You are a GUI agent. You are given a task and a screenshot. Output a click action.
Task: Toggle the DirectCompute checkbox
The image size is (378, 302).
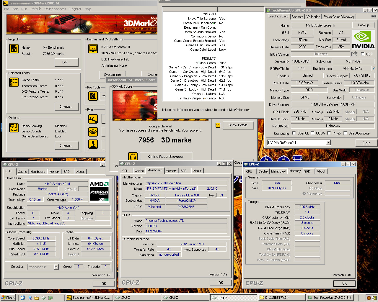(x=345, y=133)
